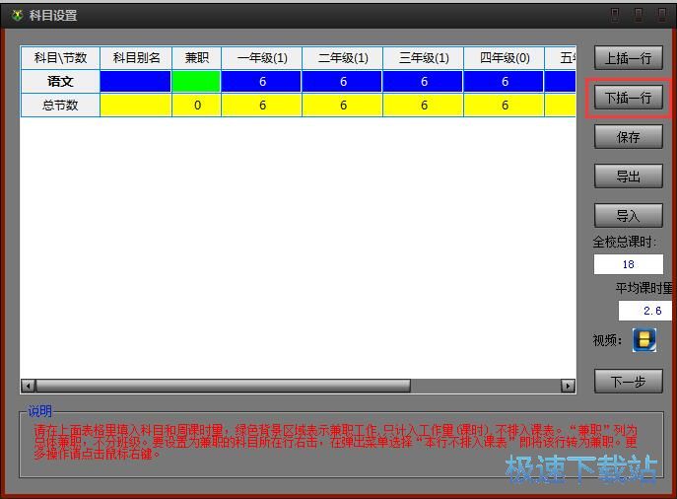Click 总节数 cell under 四年级(0)
This screenshot has height=499, width=677.
tap(504, 105)
